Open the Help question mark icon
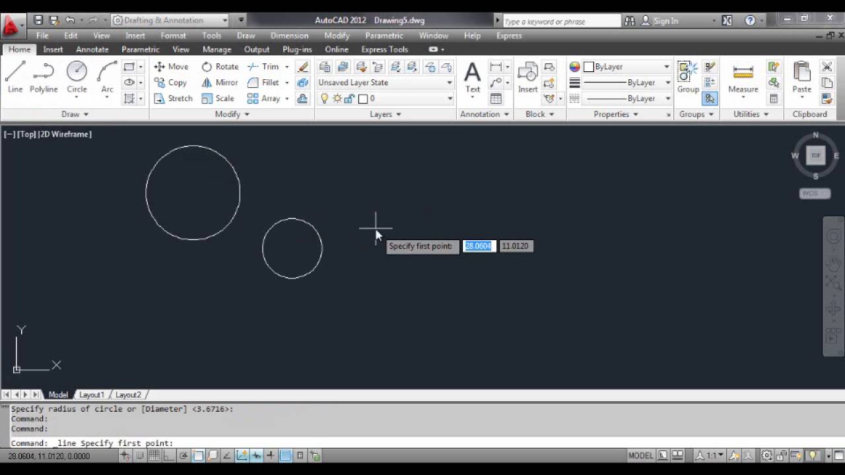This screenshot has width=845, height=475. tap(750, 20)
